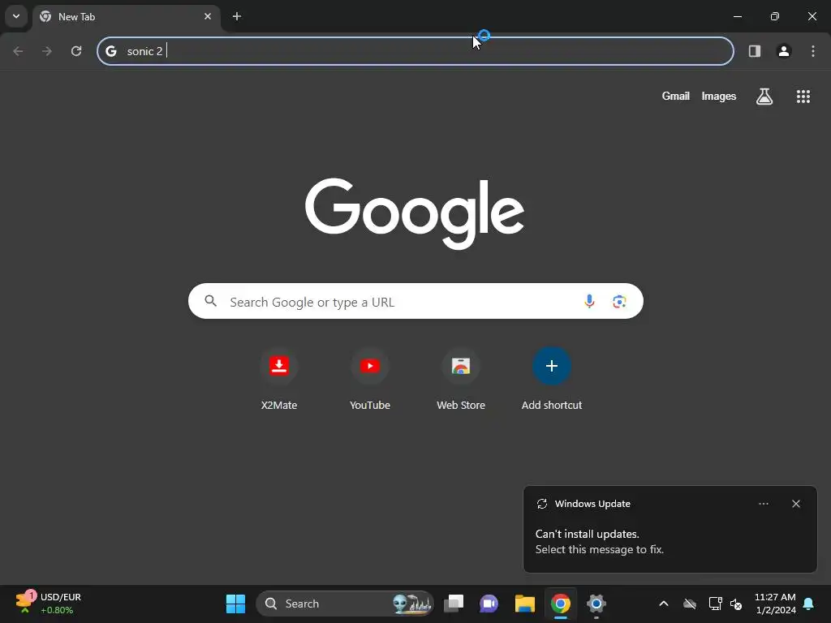Open Settings gear in the taskbar
Viewport: 831px width, 623px height.
pyautogui.click(x=596, y=604)
